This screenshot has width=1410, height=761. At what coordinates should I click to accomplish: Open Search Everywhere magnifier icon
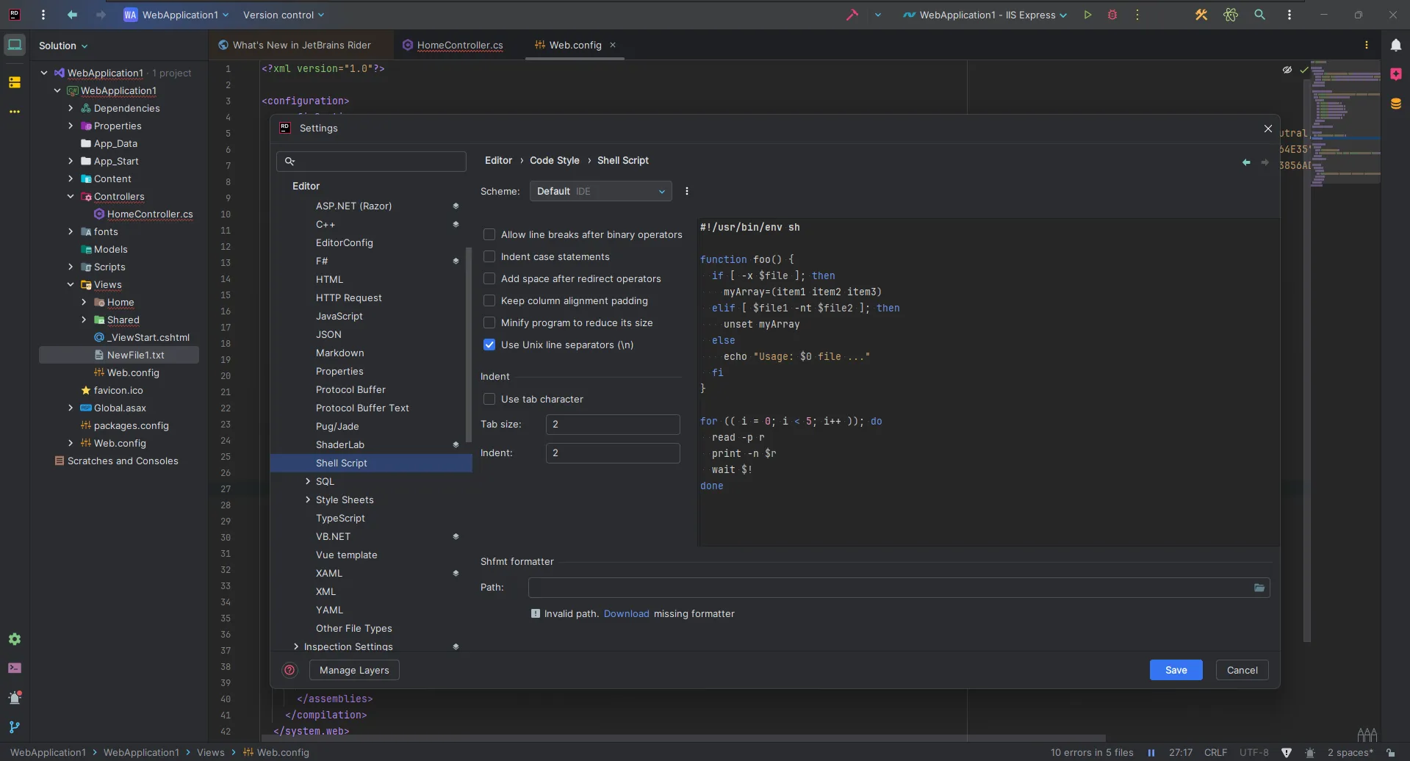tap(1259, 15)
